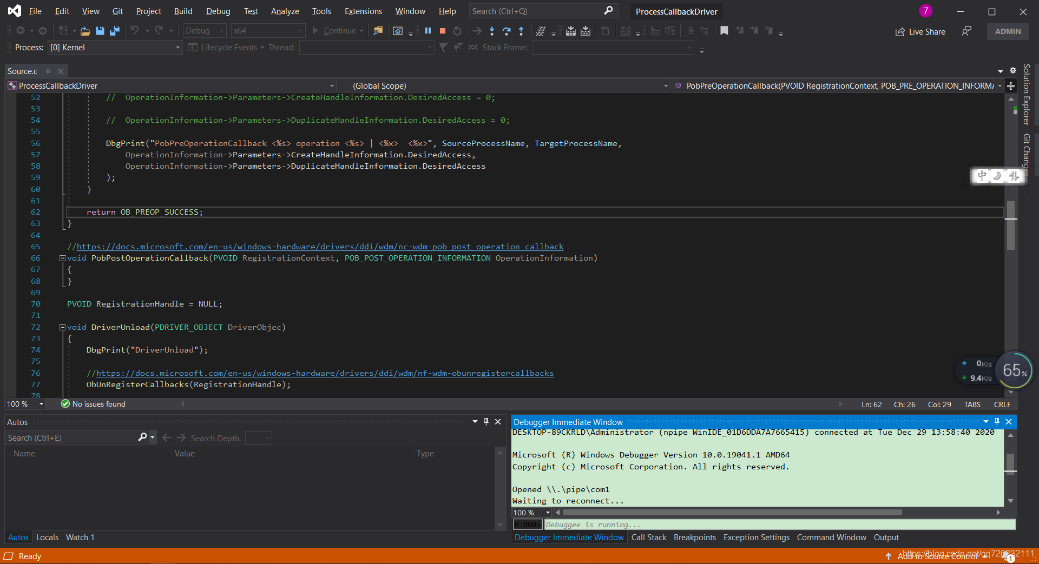The width and height of the screenshot is (1039, 564).
Task: Open the Source.c tab settings gear
Action: [x=1013, y=71]
